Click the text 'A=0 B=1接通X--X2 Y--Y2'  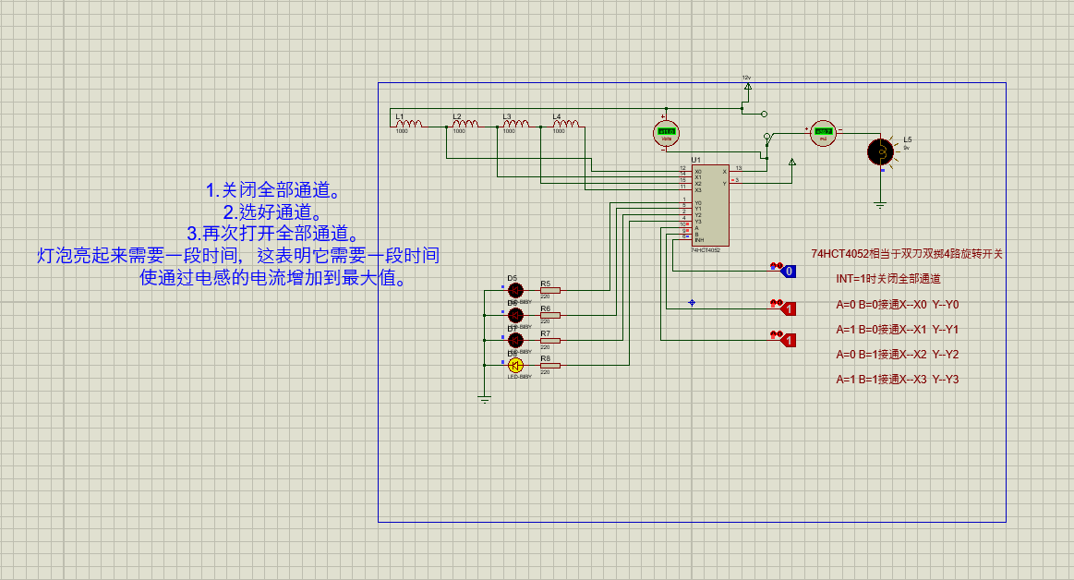pos(898,354)
